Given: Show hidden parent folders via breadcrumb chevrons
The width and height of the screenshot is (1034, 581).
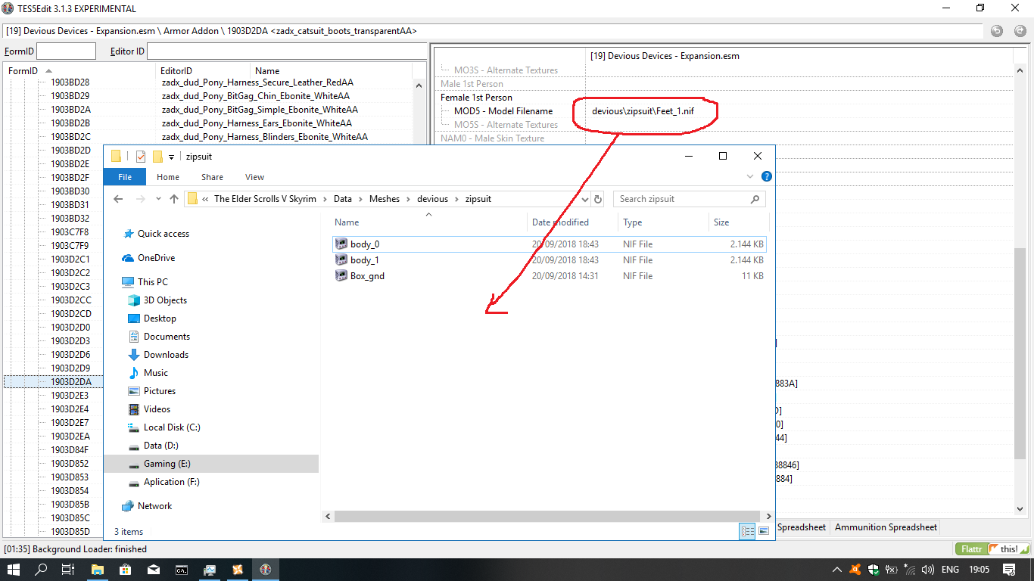Looking at the screenshot, I should pyautogui.click(x=205, y=199).
